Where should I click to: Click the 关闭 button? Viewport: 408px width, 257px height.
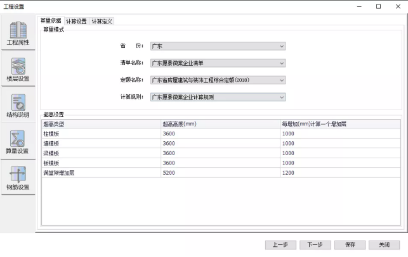point(384,245)
